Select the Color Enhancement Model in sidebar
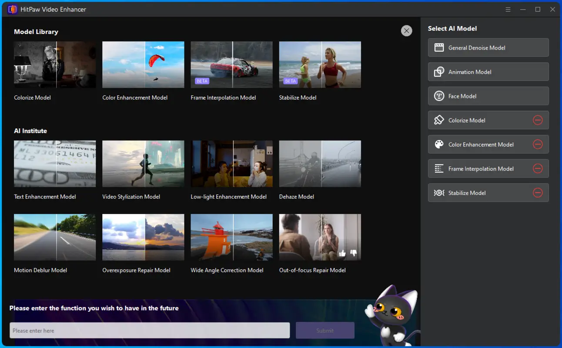Image resolution: width=562 pixels, height=348 pixels. (478, 144)
